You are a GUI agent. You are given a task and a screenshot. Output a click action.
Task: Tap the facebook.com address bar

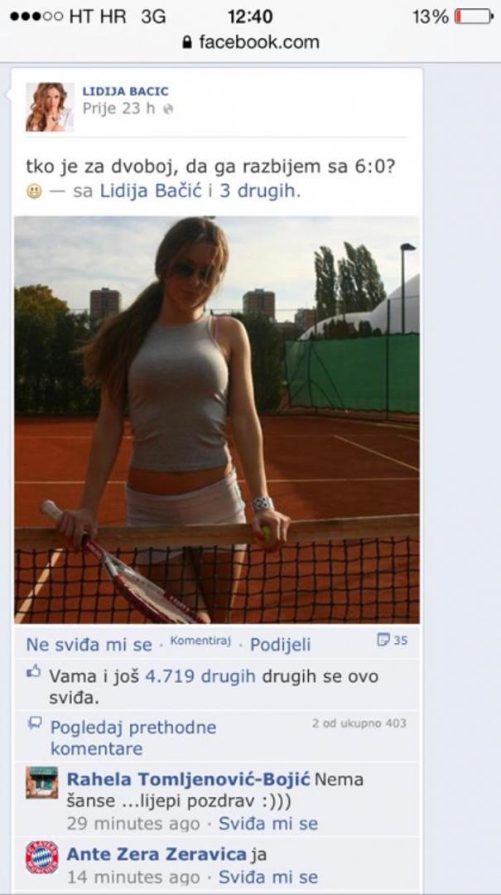click(250, 42)
